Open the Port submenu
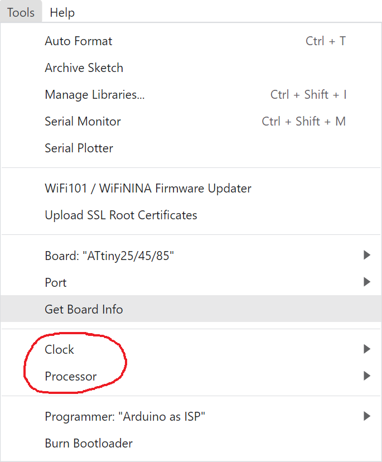 [x=56, y=282]
